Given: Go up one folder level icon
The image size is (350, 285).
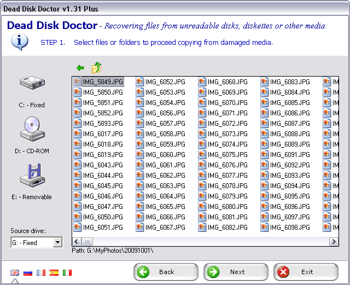Looking at the screenshot, I should click(97, 67).
